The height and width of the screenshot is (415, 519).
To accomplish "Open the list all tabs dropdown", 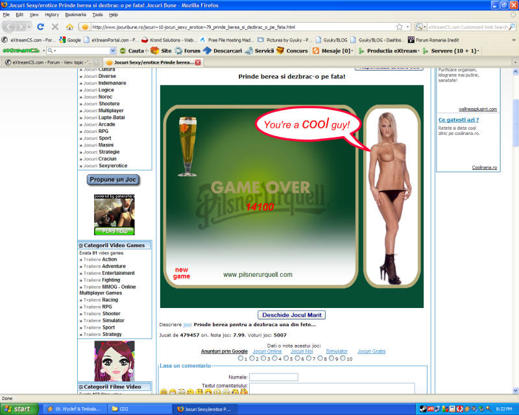I will click(515, 62).
